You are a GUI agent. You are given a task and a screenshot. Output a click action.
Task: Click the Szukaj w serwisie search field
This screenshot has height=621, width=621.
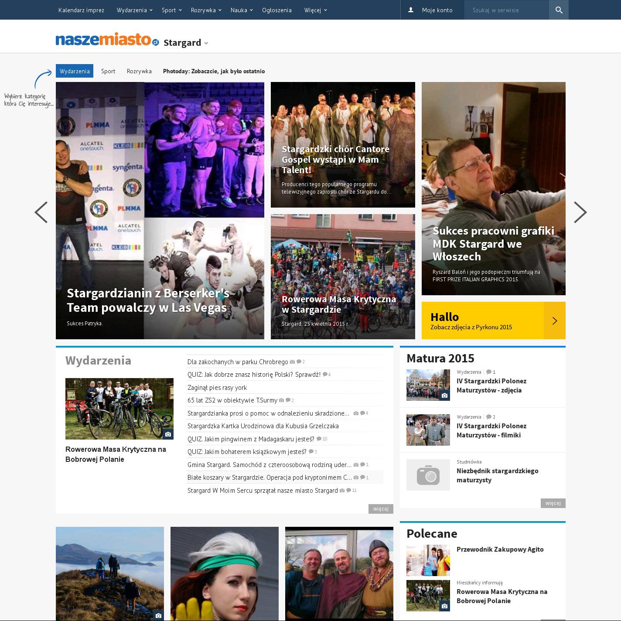(506, 10)
